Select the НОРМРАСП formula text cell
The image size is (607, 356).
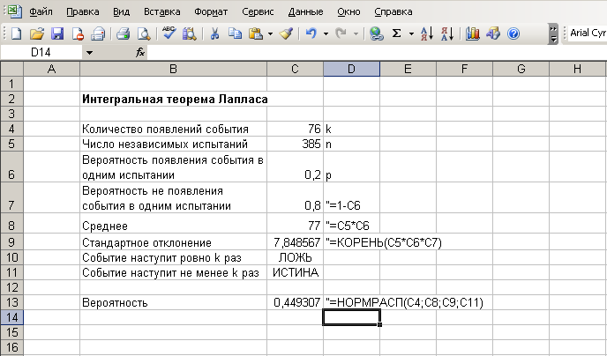click(351, 302)
